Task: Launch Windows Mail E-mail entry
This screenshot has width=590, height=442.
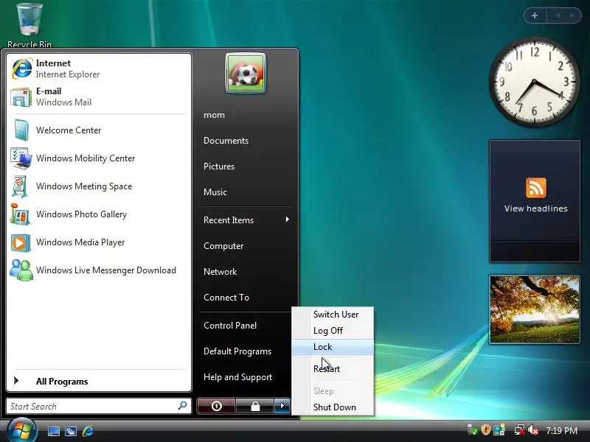Action: point(99,97)
